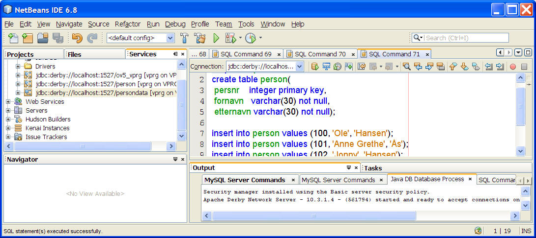Viewport: 536px width, 238px height.
Task: Click Find Previous Occurrence icon
Action: pos(418,67)
